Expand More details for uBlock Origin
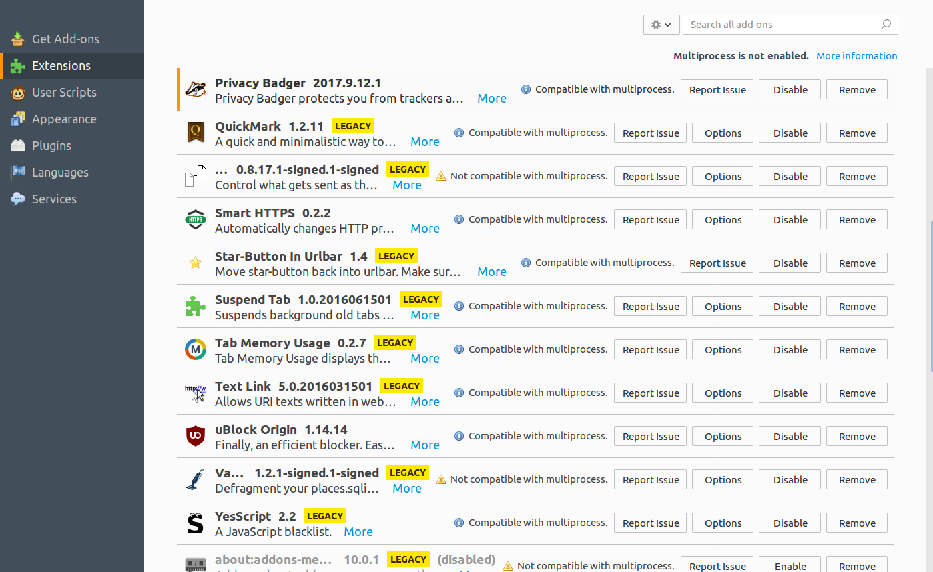This screenshot has width=933, height=572. (x=425, y=445)
